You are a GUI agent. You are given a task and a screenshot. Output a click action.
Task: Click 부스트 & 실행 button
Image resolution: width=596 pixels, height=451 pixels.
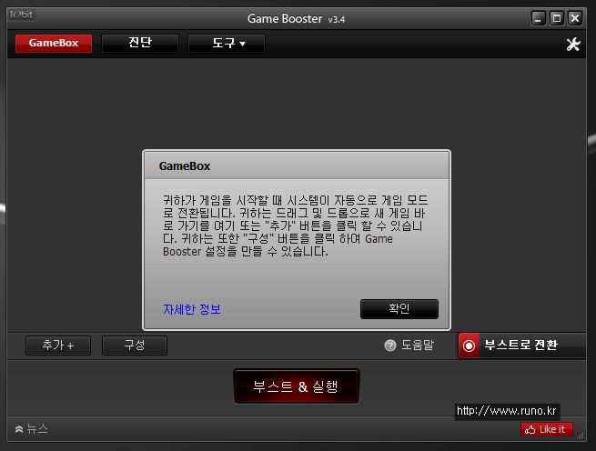point(297,386)
